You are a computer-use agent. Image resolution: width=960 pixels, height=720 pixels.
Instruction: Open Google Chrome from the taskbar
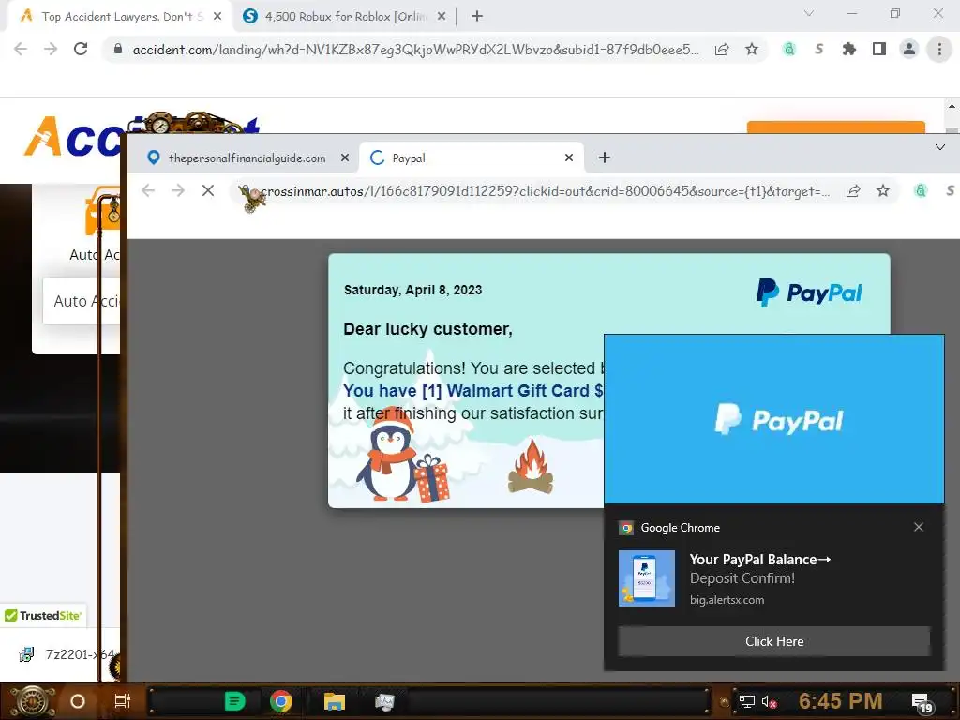point(281,701)
